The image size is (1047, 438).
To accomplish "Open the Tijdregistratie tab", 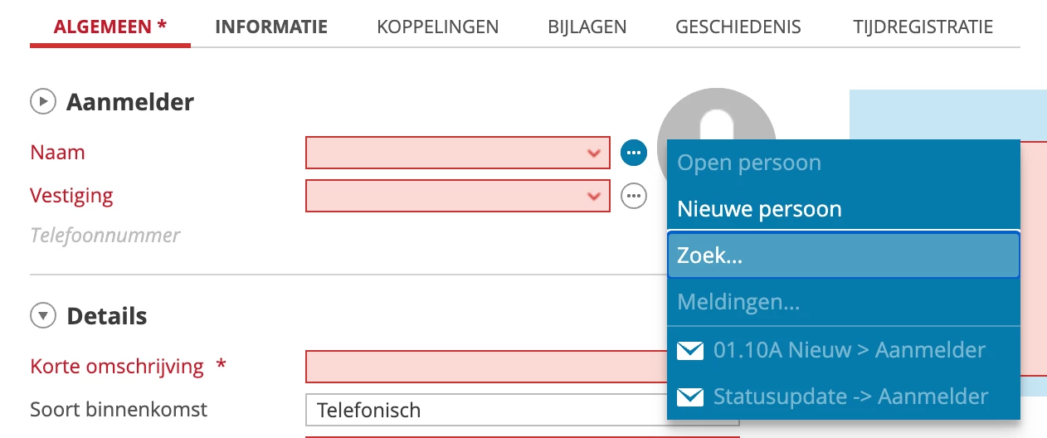I will click(x=923, y=27).
